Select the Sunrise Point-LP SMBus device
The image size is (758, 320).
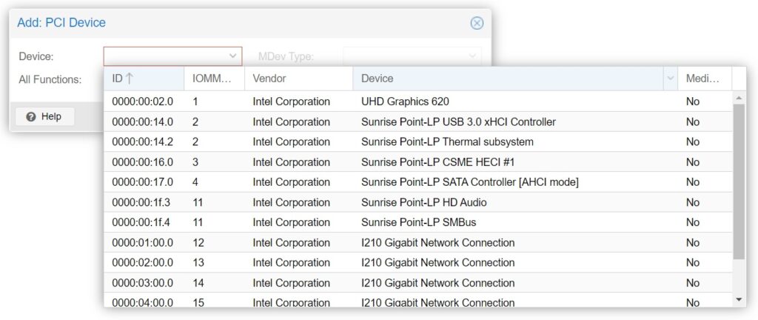coord(419,222)
